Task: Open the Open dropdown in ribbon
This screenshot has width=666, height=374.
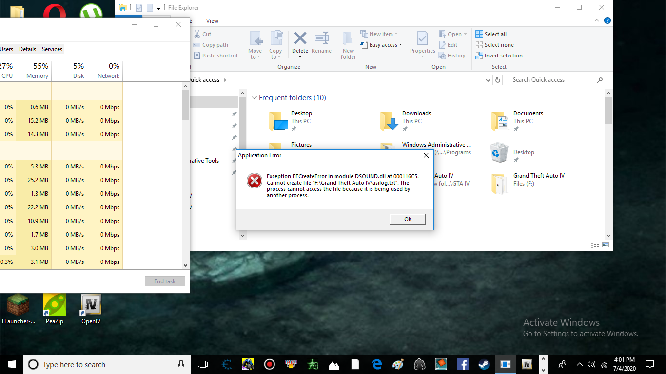Action: 453,34
